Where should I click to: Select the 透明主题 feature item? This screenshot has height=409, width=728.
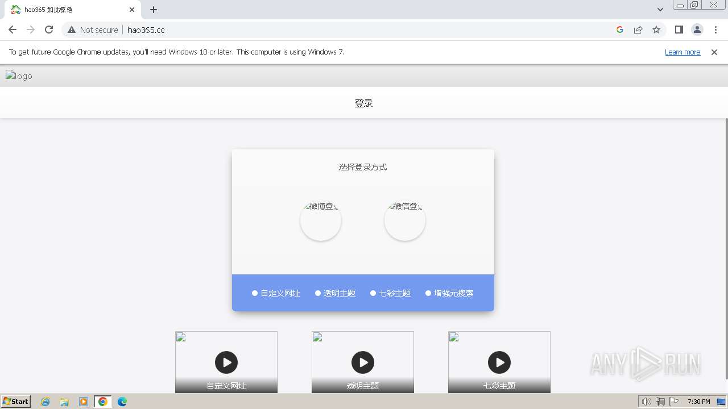pos(335,293)
